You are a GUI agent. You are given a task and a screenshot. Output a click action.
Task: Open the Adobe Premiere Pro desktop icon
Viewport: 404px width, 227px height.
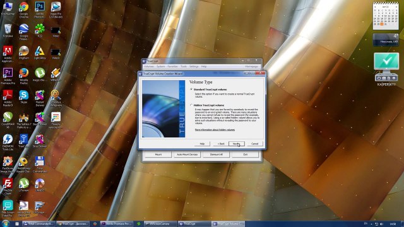click(8, 76)
